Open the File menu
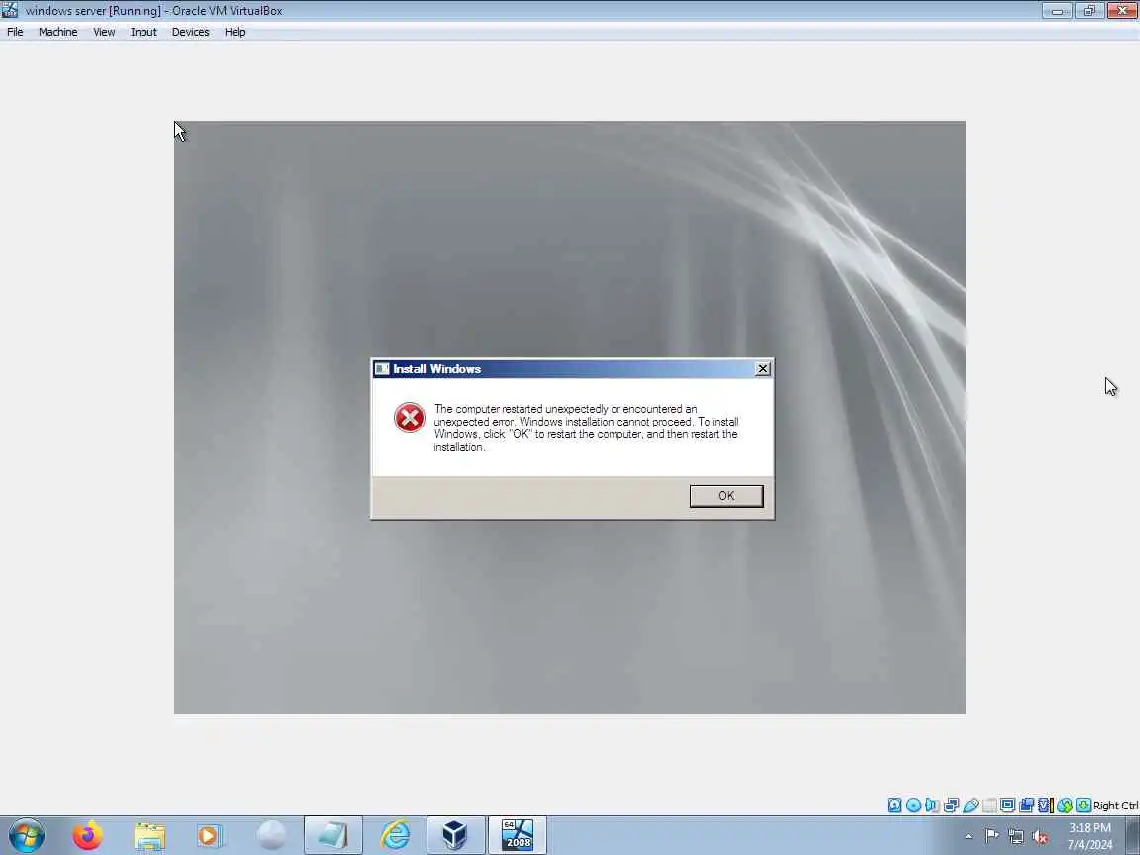The width and height of the screenshot is (1140, 855). pyautogui.click(x=15, y=32)
